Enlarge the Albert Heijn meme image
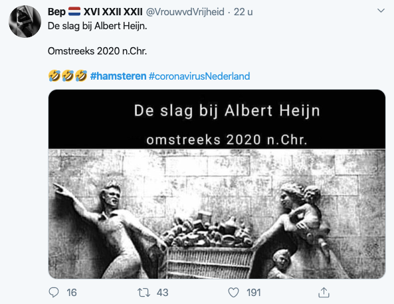Screen dimensions: 394x304 (x=217, y=184)
